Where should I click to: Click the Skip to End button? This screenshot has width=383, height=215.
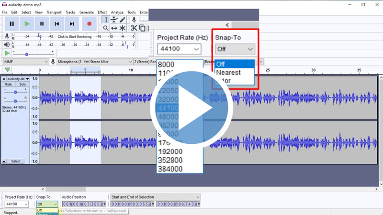(x=72, y=23)
